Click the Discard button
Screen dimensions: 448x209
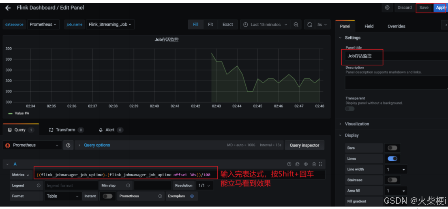click(404, 8)
